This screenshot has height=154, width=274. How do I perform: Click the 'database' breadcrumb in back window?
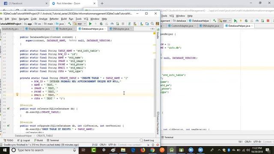tap(180, 21)
